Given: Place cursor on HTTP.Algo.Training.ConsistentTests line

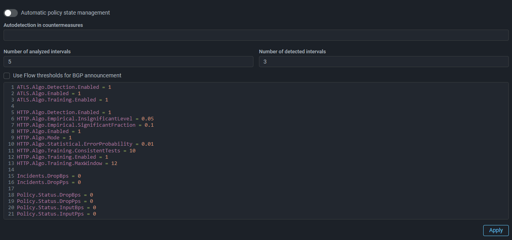Looking at the screenshot, I should pyautogui.click(x=76, y=151).
